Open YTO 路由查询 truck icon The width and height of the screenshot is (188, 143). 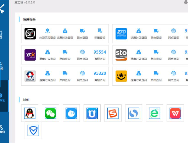(65, 52)
